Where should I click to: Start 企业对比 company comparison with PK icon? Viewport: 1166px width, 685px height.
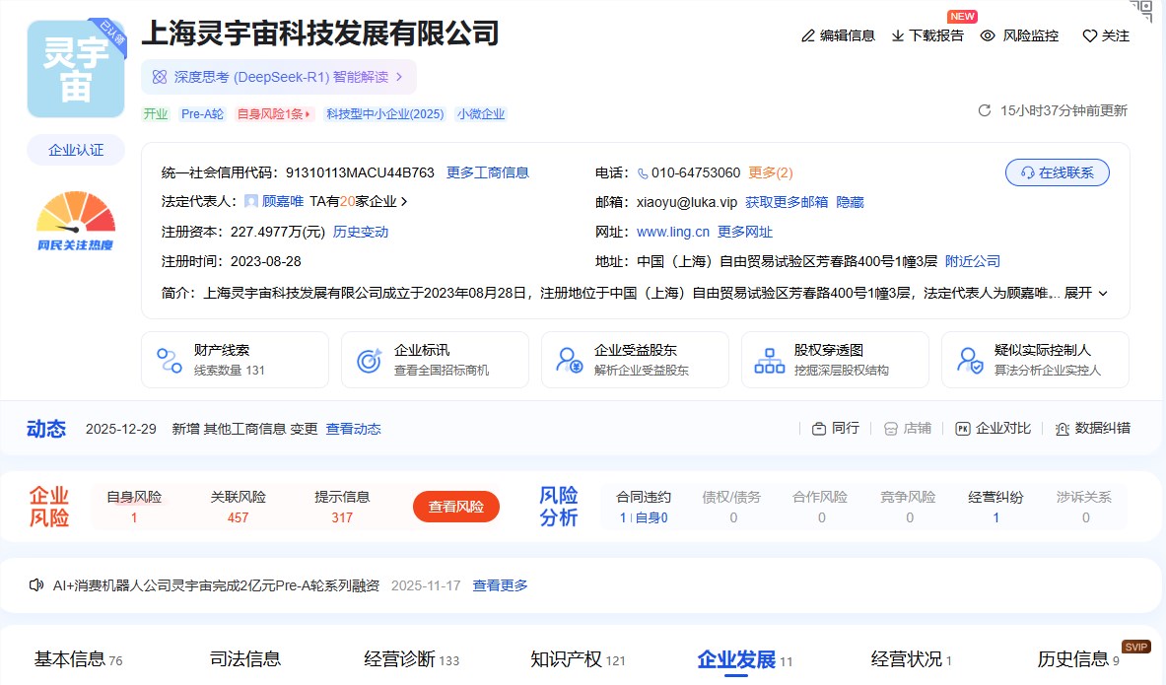pyautogui.click(x=993, y=428)
